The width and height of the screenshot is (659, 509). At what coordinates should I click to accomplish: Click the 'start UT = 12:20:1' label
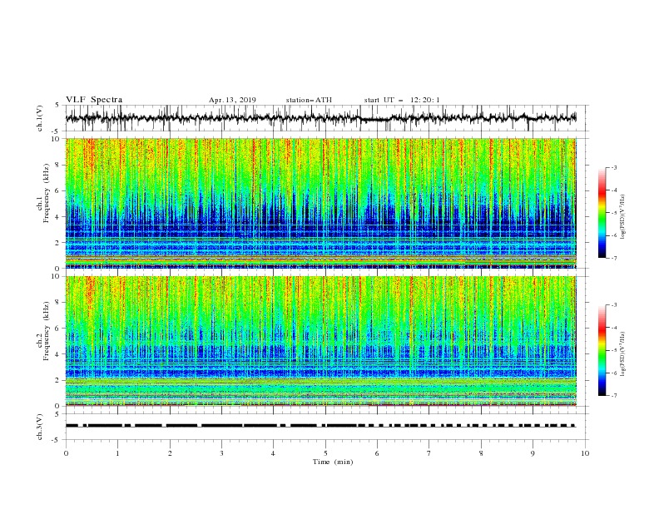coord(402,100)
